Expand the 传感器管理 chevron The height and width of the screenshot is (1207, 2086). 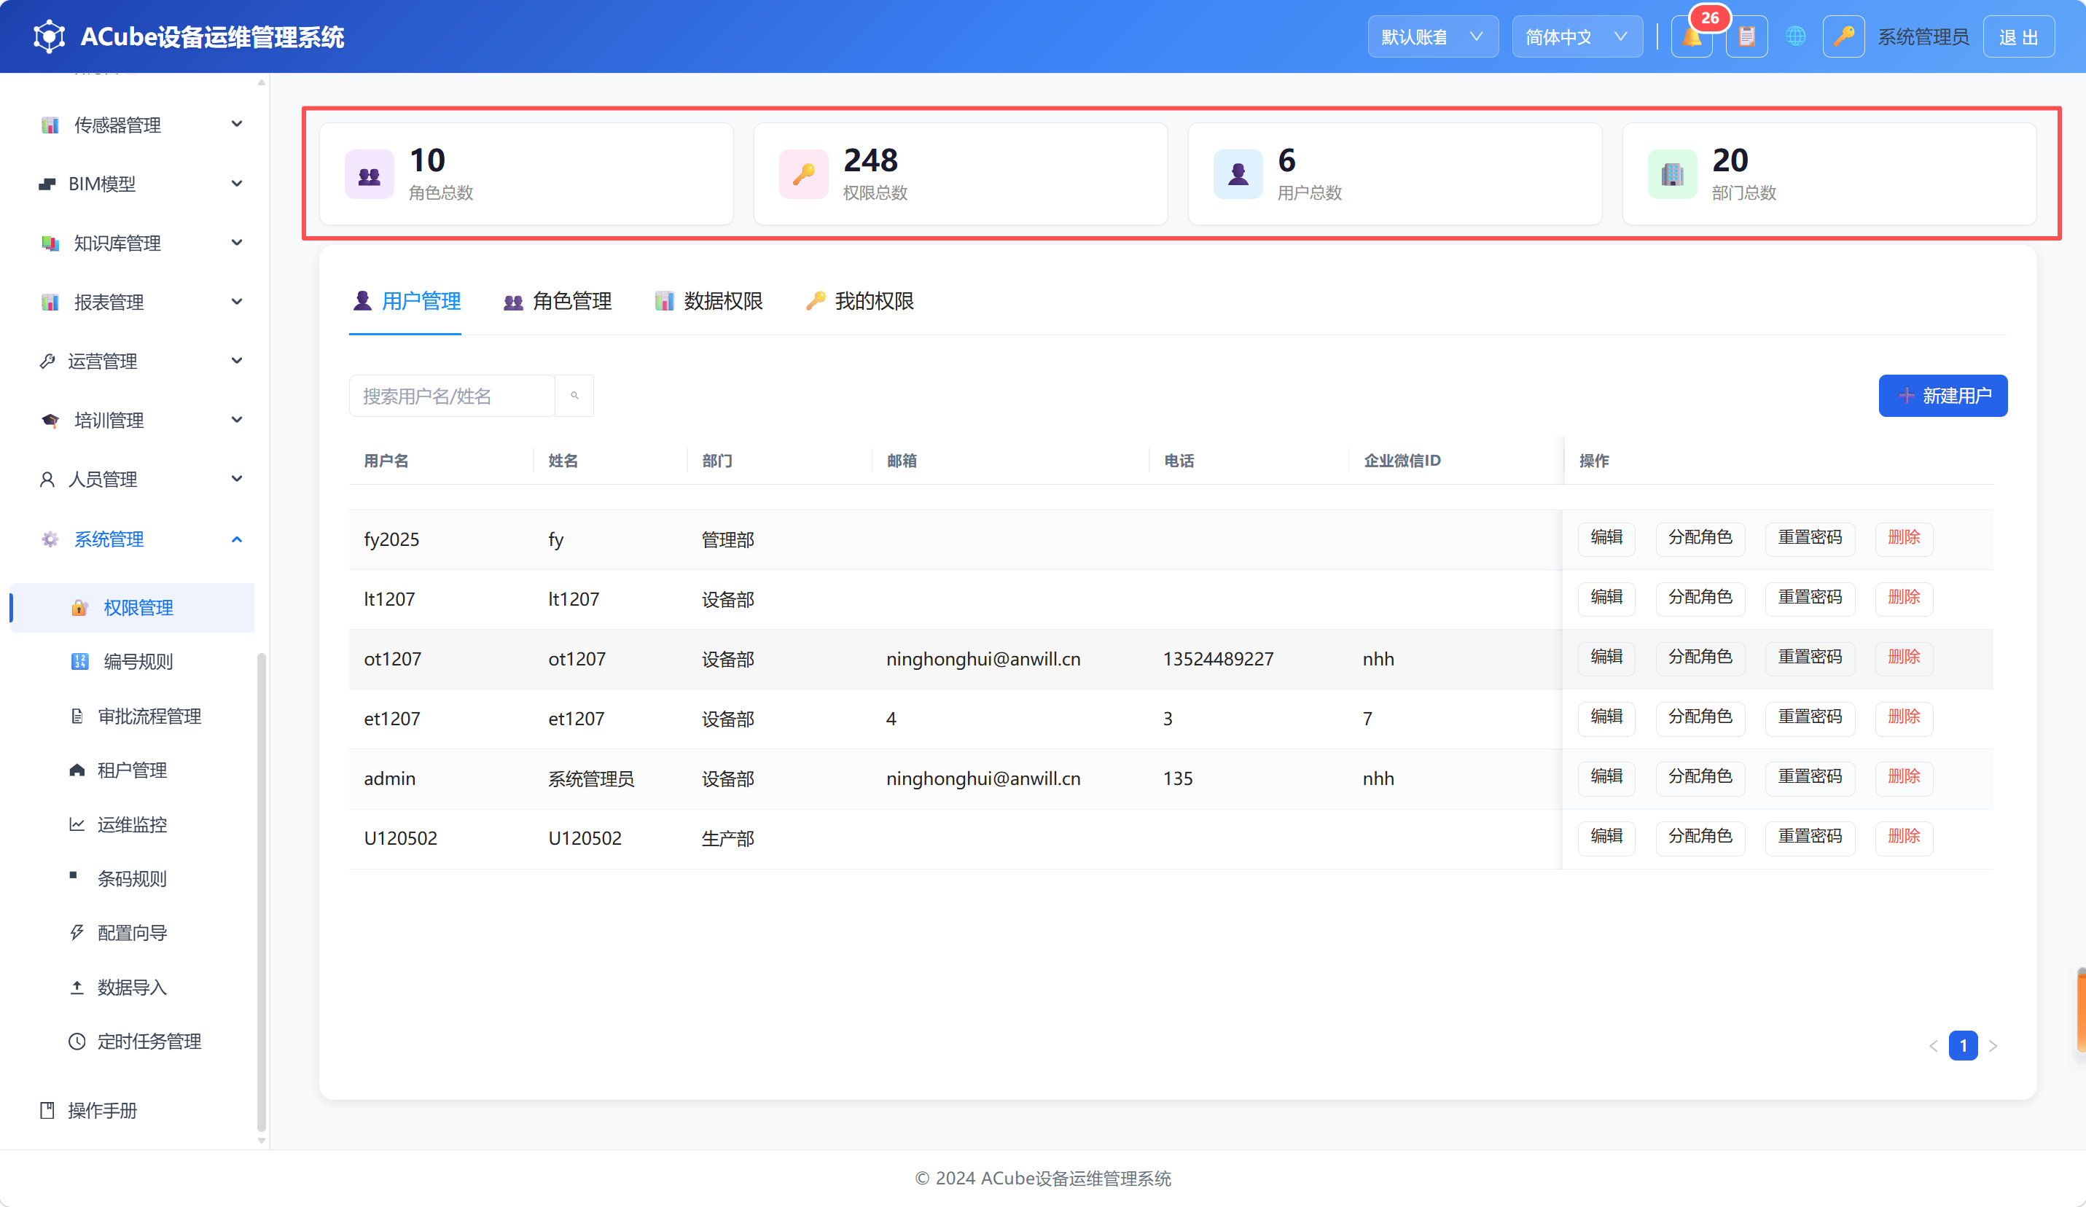click(237, 124)
